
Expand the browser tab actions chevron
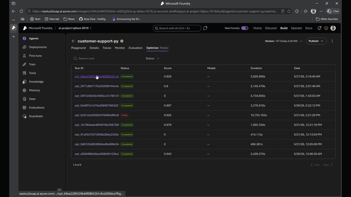pos(13,20)
